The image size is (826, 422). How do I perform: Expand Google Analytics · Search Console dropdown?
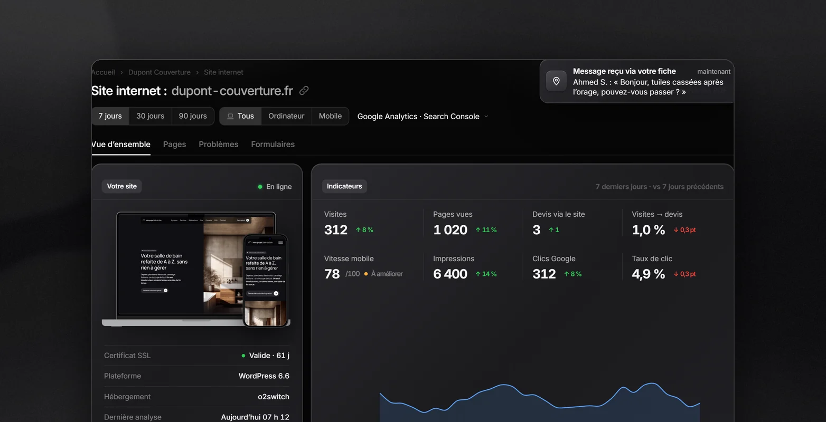pos(423,117)
